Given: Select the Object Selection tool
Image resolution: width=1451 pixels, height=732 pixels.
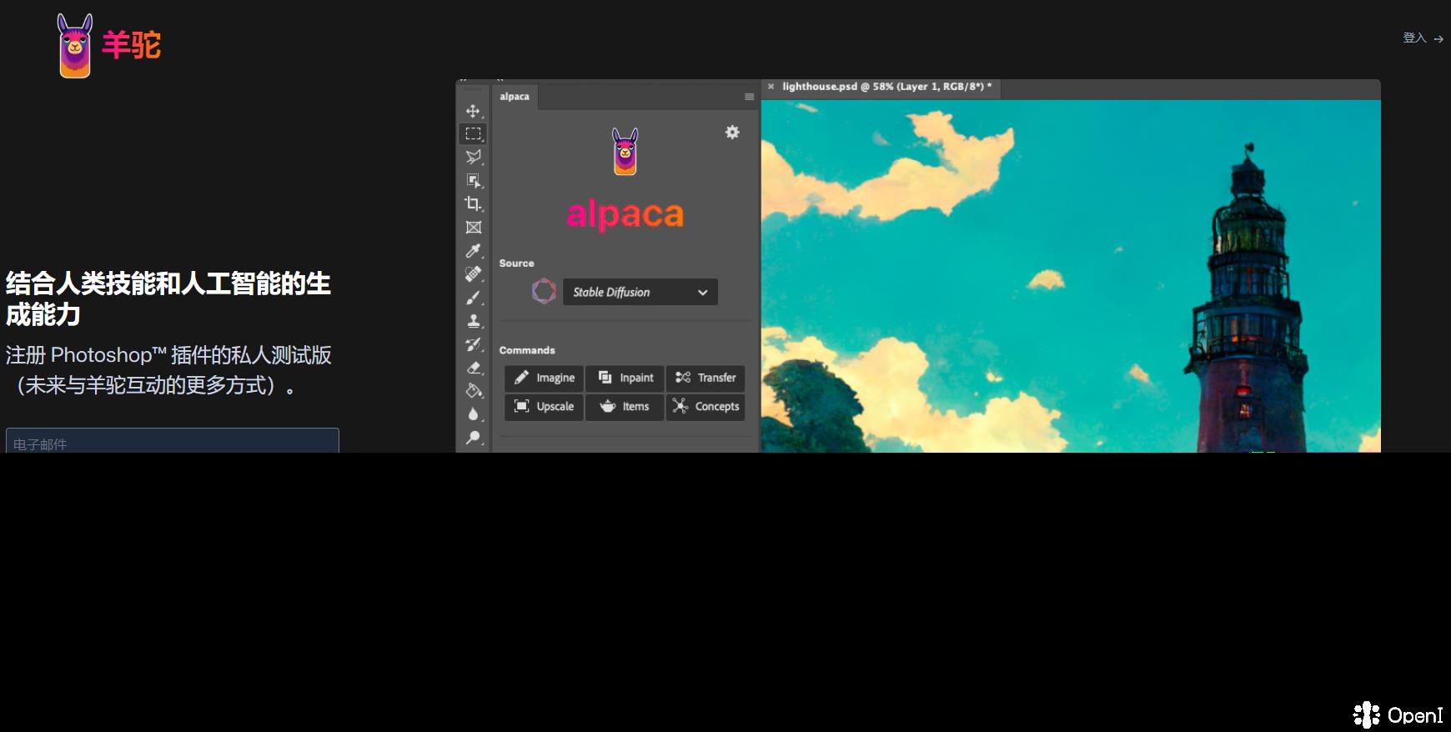Looking at the screenshot, I should click(x=473, y=180).
